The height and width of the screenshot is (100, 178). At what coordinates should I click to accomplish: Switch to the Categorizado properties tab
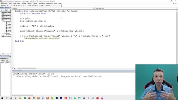pyautogui.click(x=7, y=61)
